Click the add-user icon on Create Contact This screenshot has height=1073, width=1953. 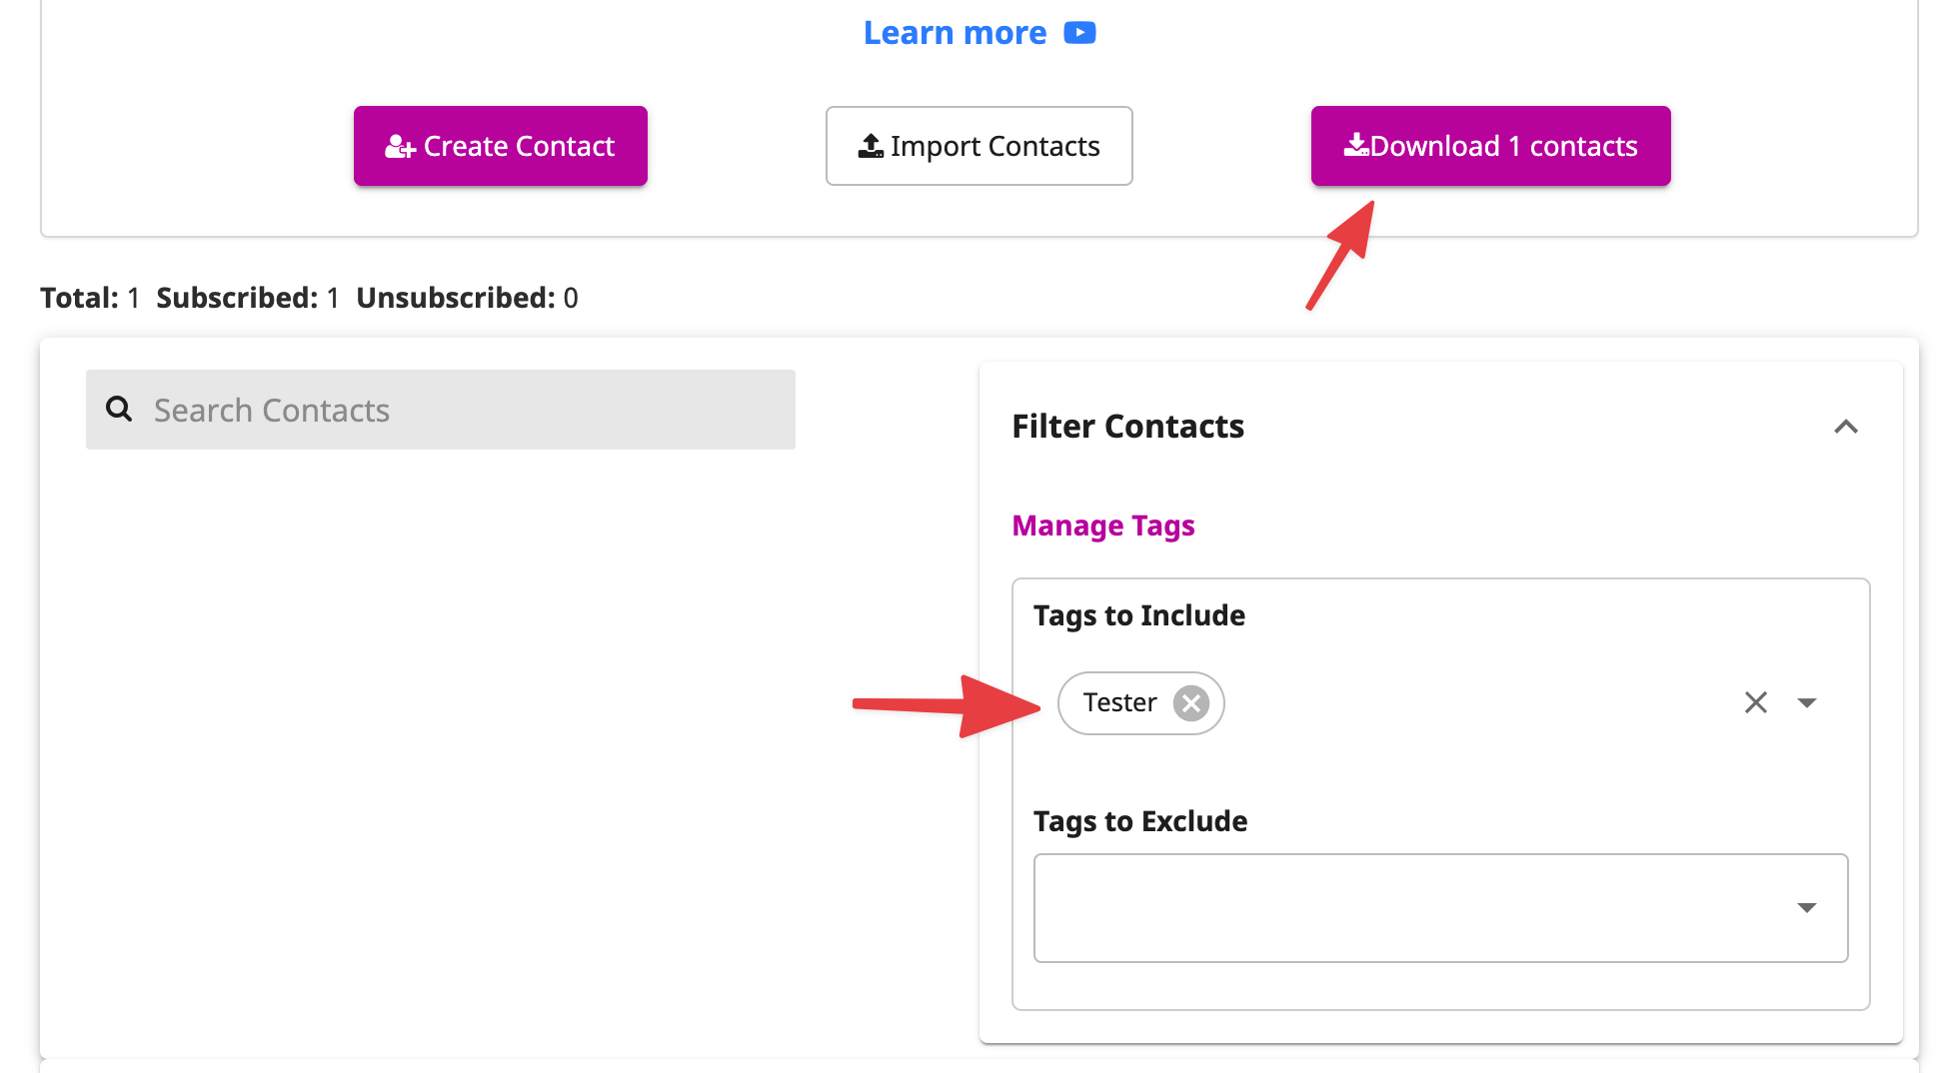(400, 147)
